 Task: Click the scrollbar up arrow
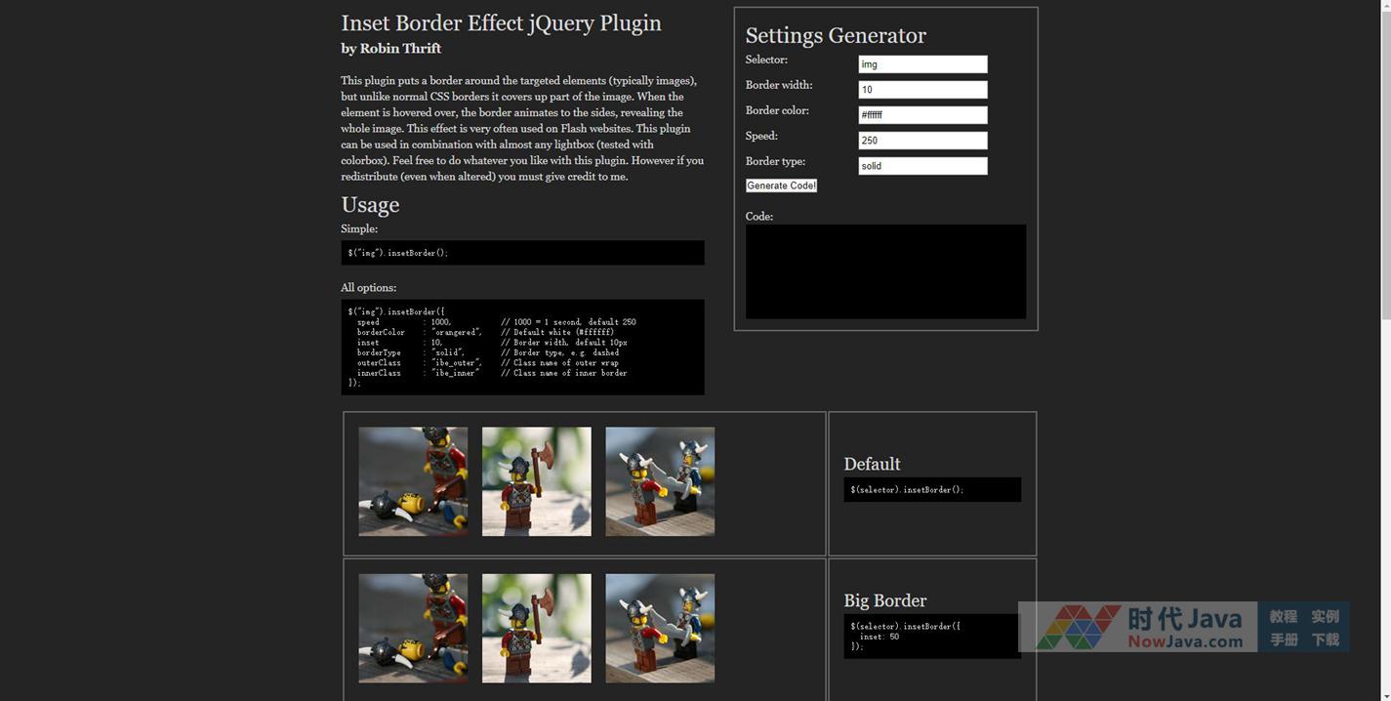1385,6
